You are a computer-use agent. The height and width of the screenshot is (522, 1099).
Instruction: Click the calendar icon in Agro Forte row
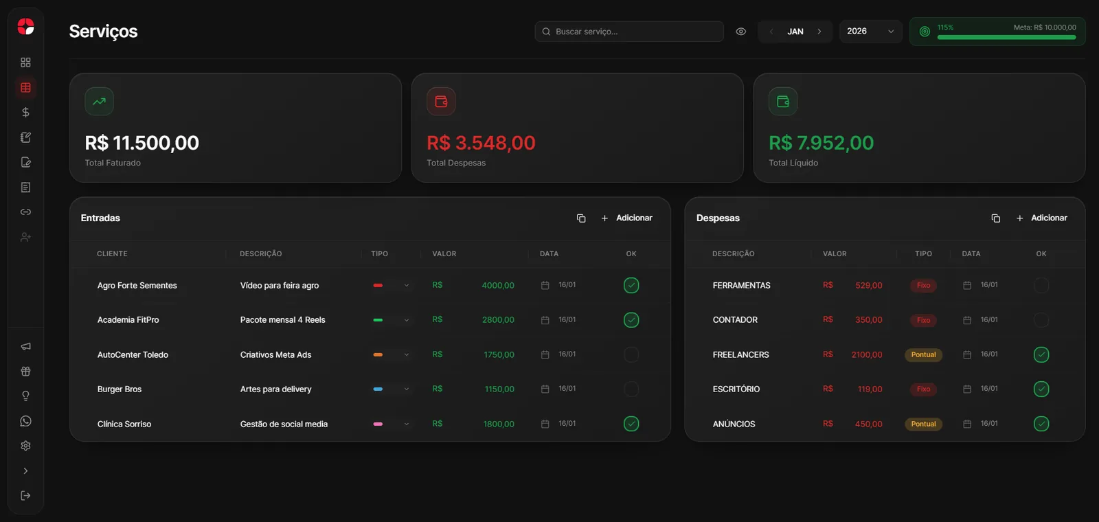pyautogui.click(x=545, y=285)
